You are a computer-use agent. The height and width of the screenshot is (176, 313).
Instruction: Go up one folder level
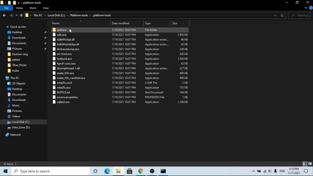click(x=21, y=15)
